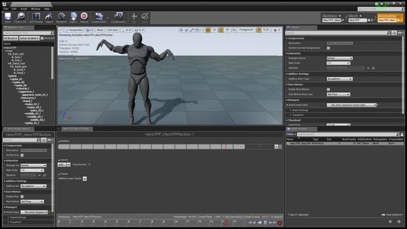Viewport: 407px width, 229px height.
Task: Open Root Motion Root Lock dropdown
Action: point(338,94)
